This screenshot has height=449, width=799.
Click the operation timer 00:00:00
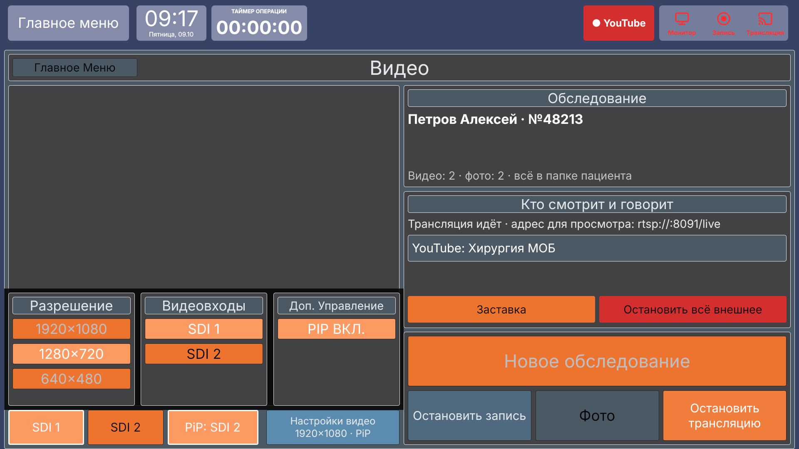pyautogui.click(x=259, y=23)
